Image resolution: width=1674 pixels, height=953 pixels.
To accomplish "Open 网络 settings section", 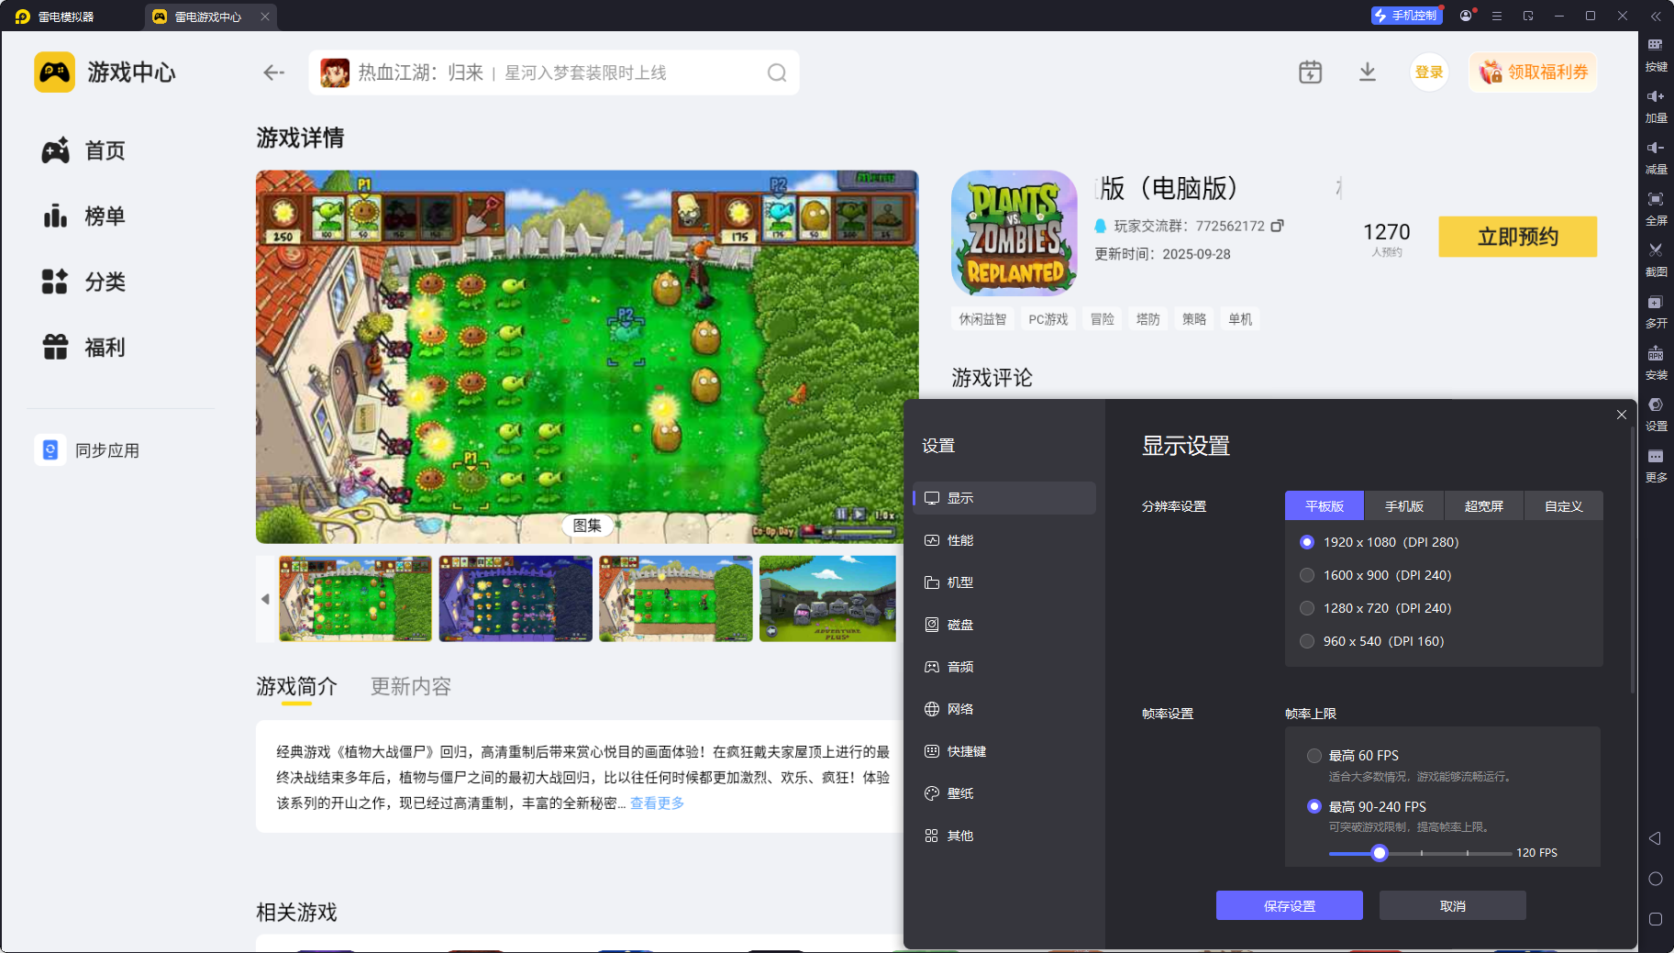I will point(1004,709).
